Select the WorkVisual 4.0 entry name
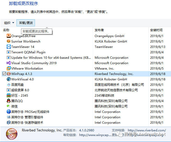This screenshot has width=171, height=142. tap(22, 79)
